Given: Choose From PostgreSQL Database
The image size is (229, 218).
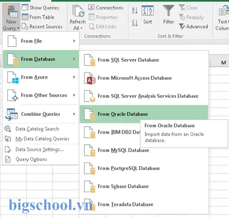Looking at the screenshot, I should [x=144, y=168].
